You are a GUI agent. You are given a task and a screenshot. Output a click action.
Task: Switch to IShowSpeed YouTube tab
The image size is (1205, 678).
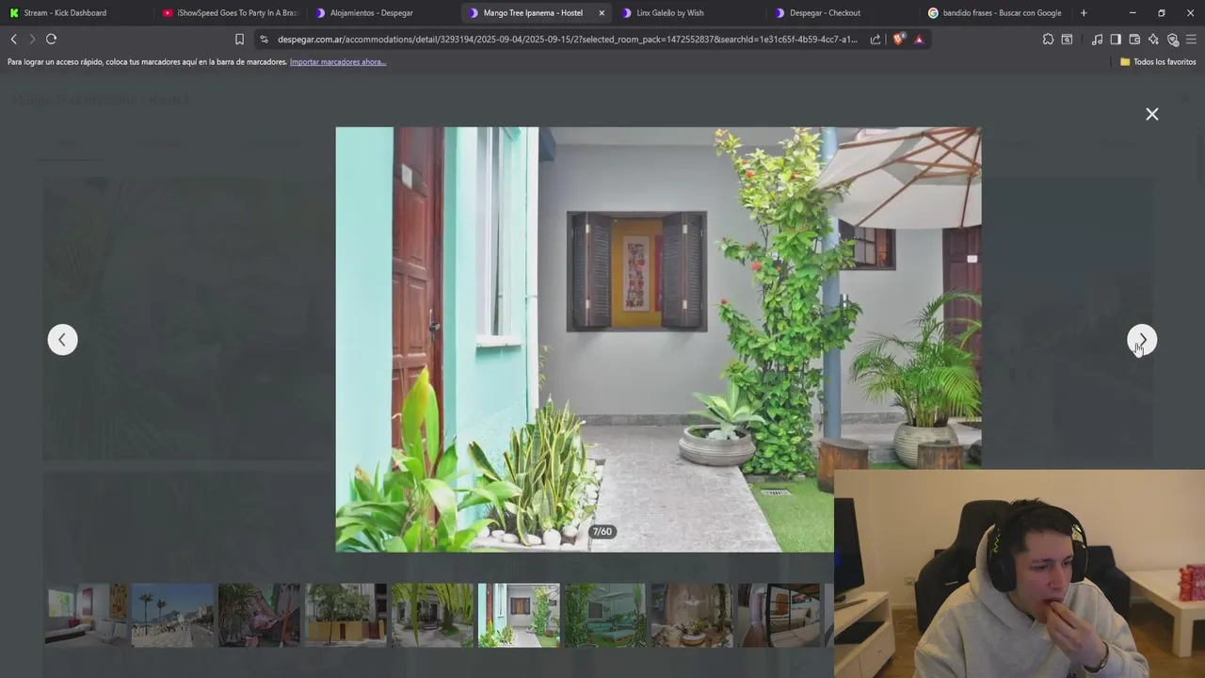click(231, 13)
